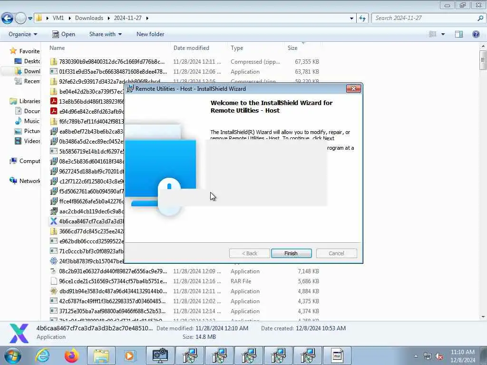Change view using the views icon

point(433,34)
